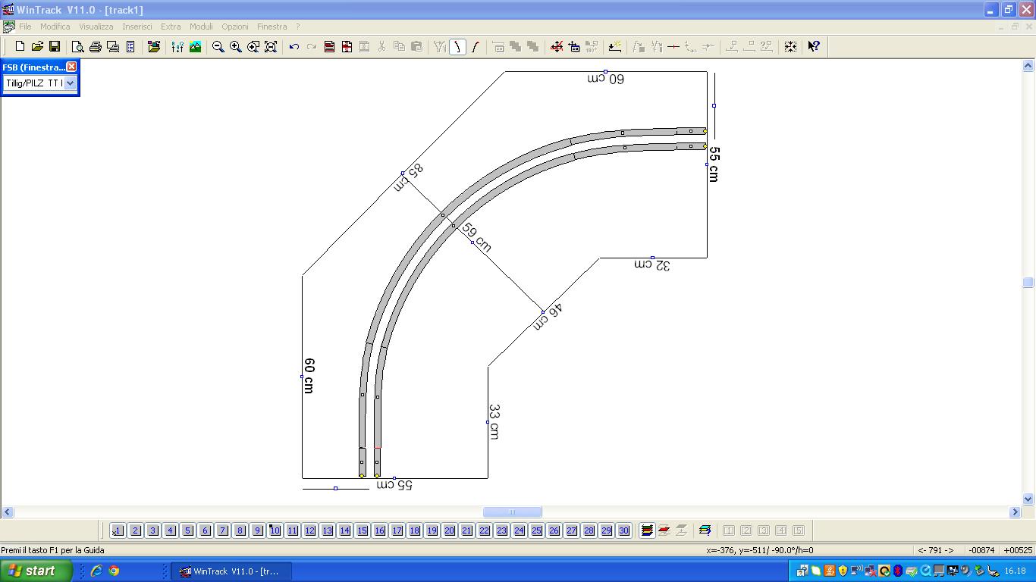Zoom out using the minus magnifier icon
Image resolution: width=1036 pixels, height=582 pixels.
[218, 46]
